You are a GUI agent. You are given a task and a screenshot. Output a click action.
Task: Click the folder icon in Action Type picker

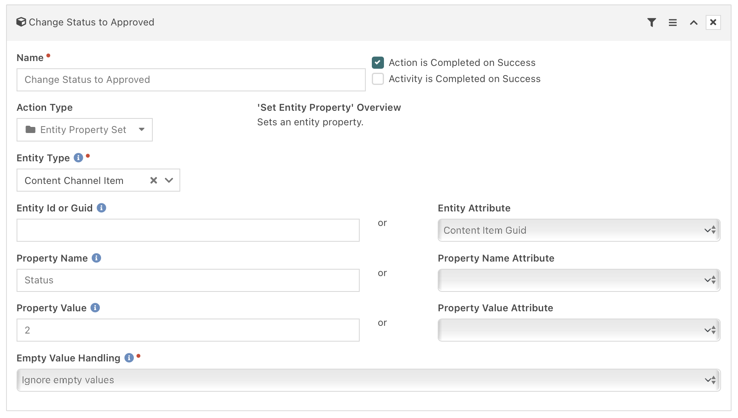30,129
